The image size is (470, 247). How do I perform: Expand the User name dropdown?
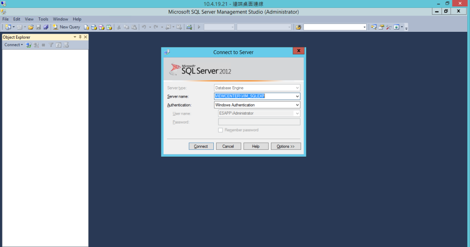click(297, 113)
